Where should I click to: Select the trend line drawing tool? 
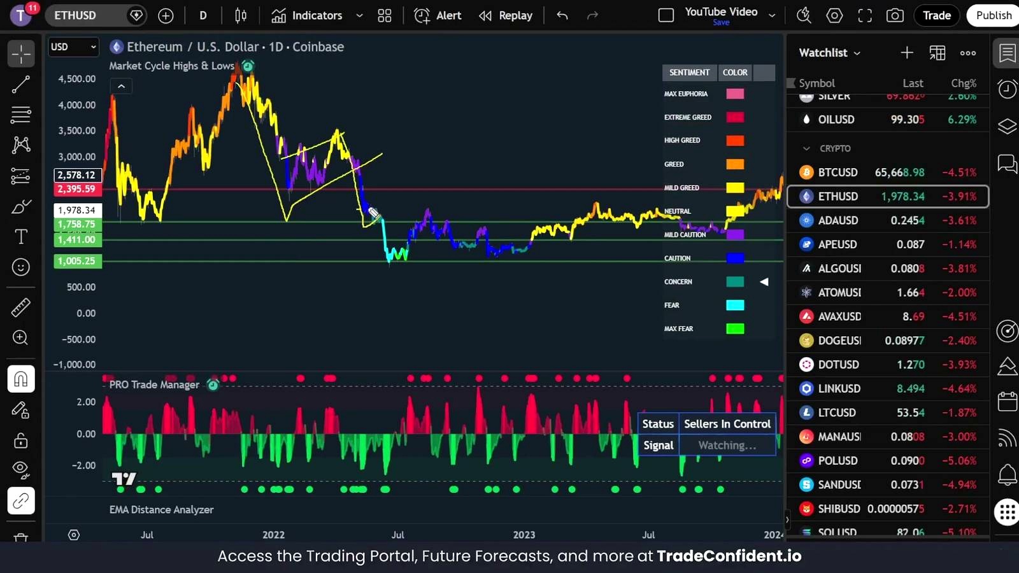click(21, 84)
